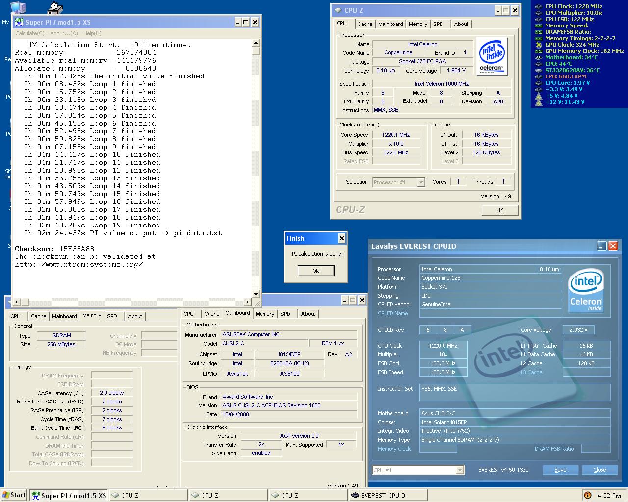Open CPU #1 dropdown in EVEREST CPUID

[x=418, y=470]
